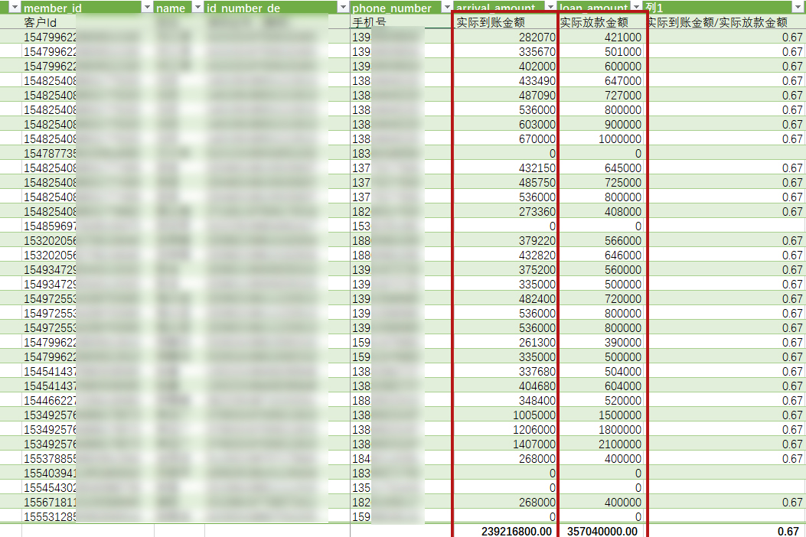806x537 pixels.
Task: Open the 列1 column filter dropdown
Action: tap(798, 7)
